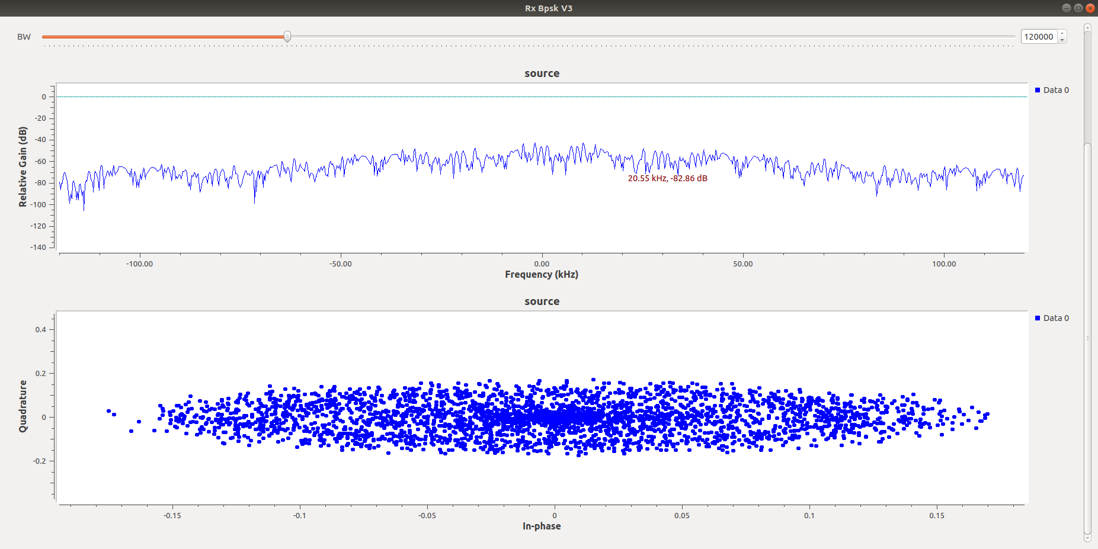The image size is (1098, 549).
Task: Click the 20.55 kHz, -82.86 dB marker readout
Action: tap(668, 178)
